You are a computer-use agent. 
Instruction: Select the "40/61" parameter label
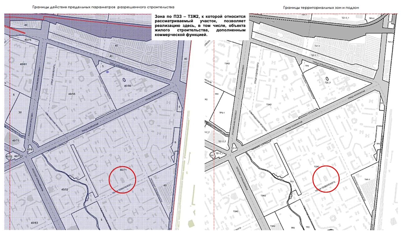23,64
